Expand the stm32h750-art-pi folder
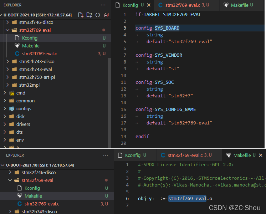This screenshot has width=266, height=214. (7, 77)
